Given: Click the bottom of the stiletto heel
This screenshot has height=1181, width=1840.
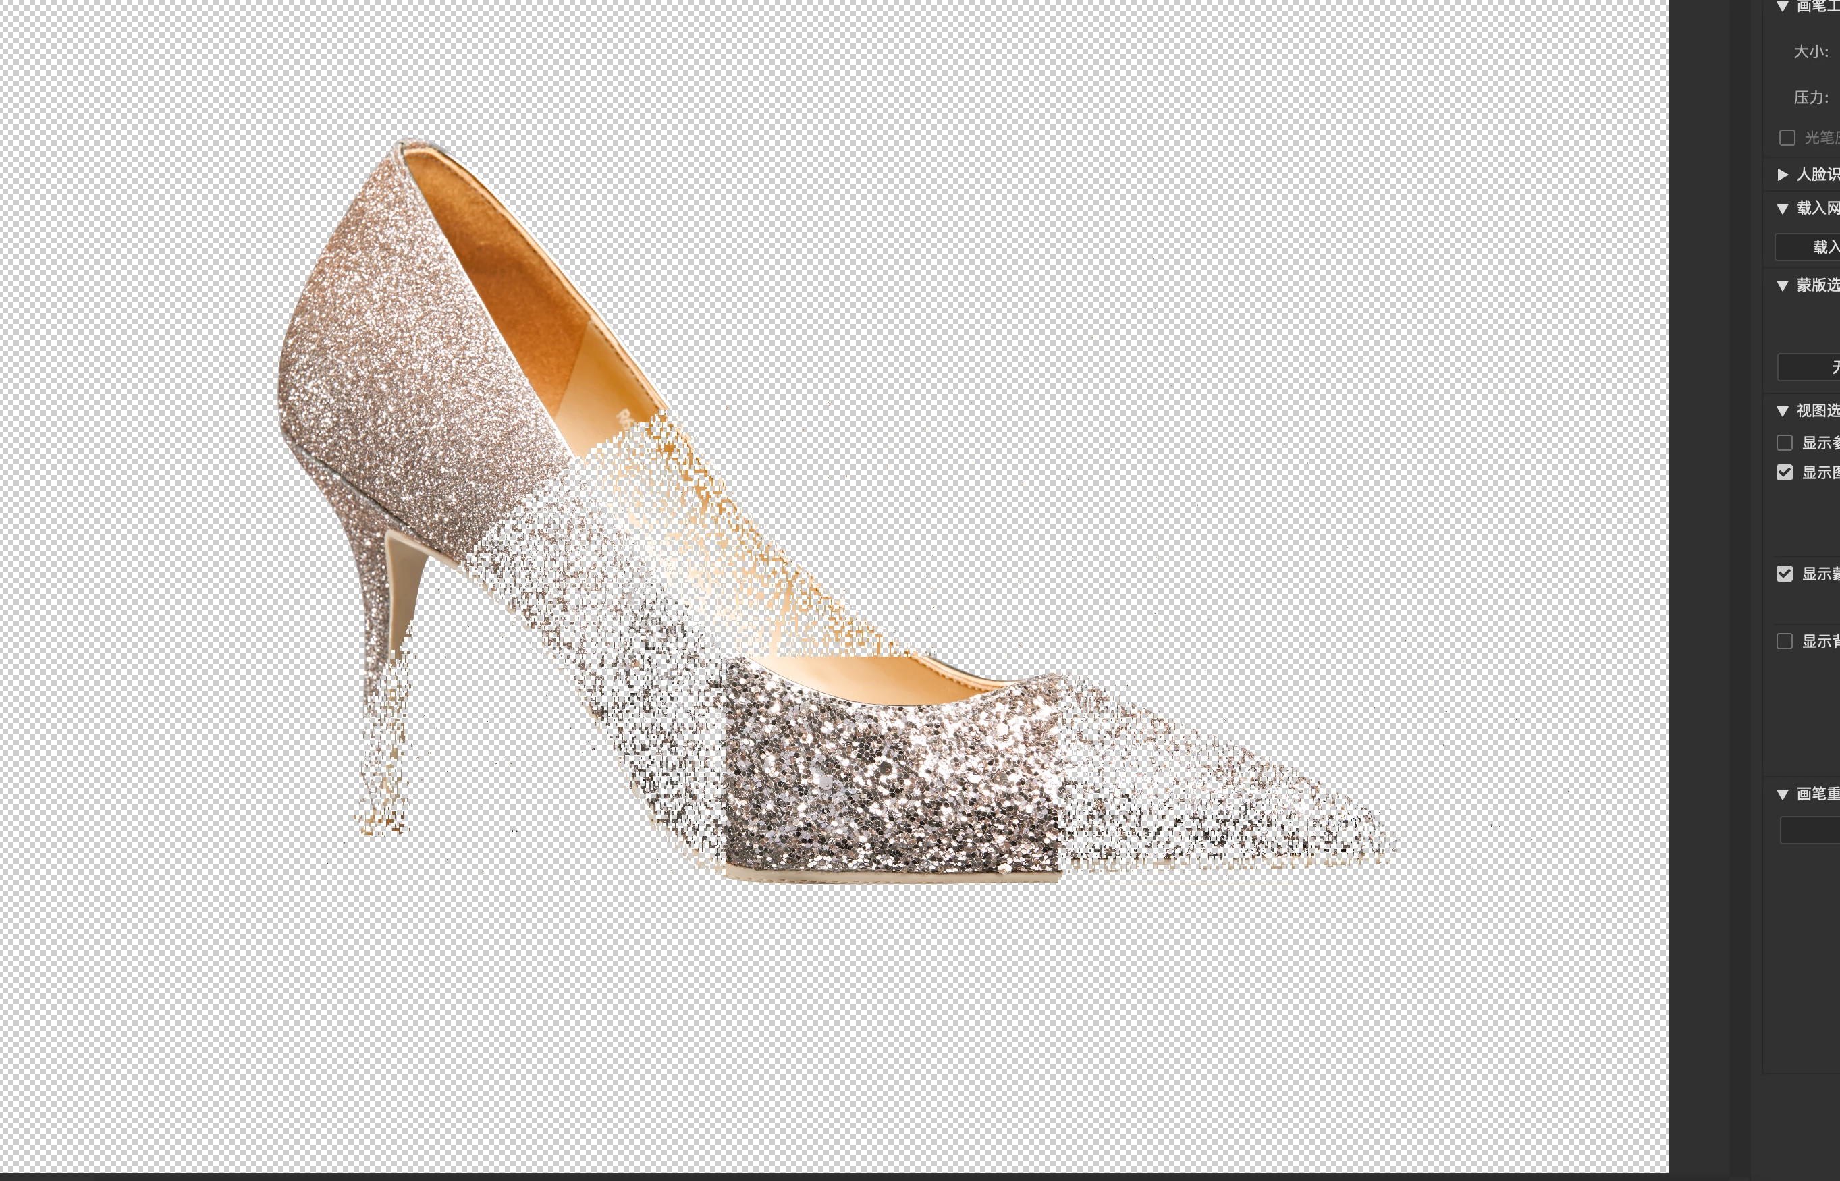Looking at the screenshot, I should [383, 825].
